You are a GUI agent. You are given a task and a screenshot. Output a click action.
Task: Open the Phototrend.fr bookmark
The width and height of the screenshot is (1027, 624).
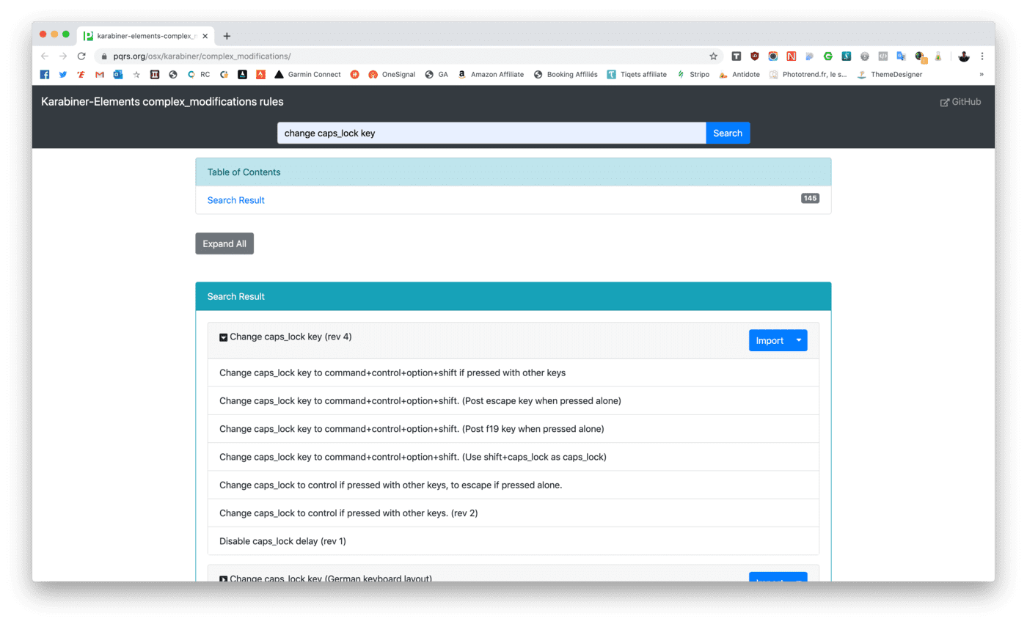point(808,75)
